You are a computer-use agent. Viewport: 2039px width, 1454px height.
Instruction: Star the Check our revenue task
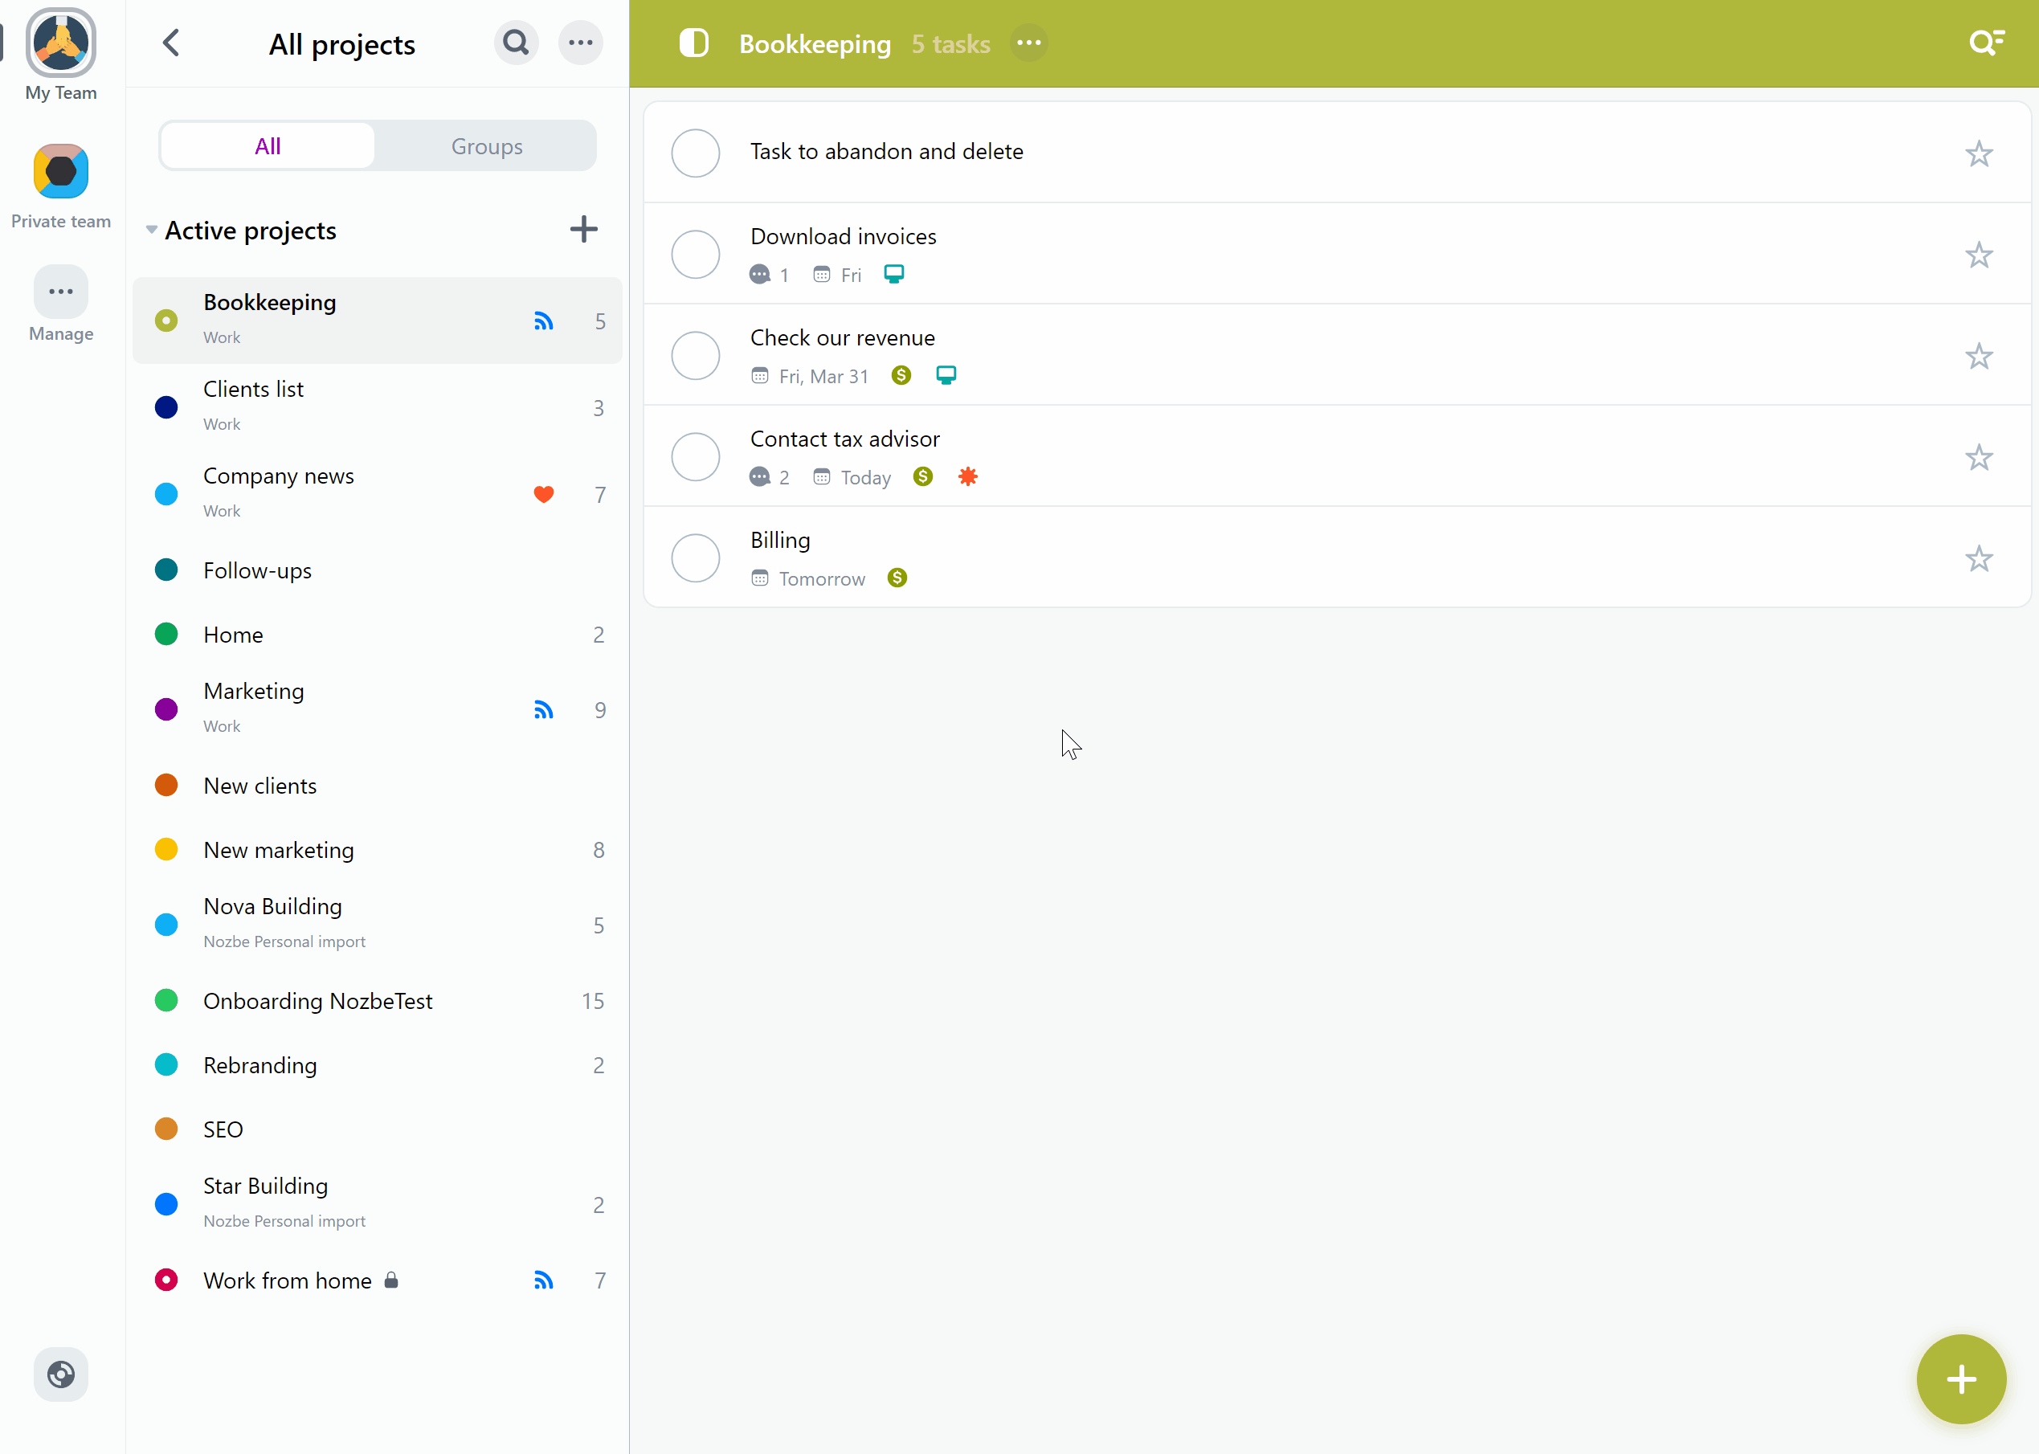[1979, 355]
